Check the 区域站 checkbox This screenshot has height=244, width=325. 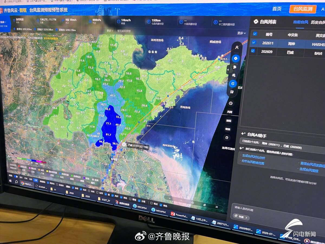click(57, 184)
